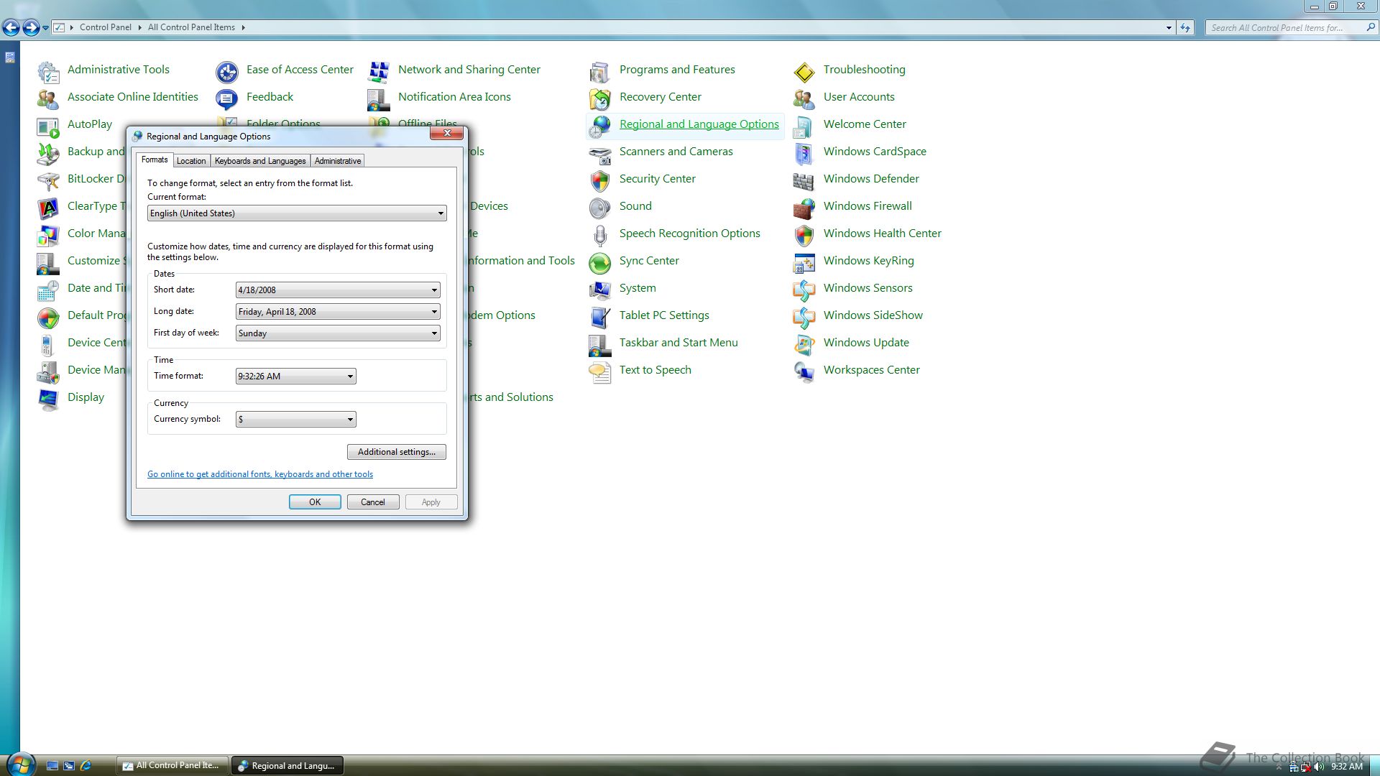Viewport: 1380px width, 776px height.
Task: Click All Control Panel Items taskbar button
Action: 172,765
